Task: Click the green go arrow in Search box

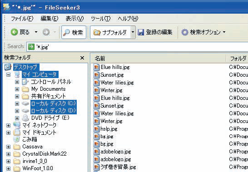Action: (x=31, y=47)
